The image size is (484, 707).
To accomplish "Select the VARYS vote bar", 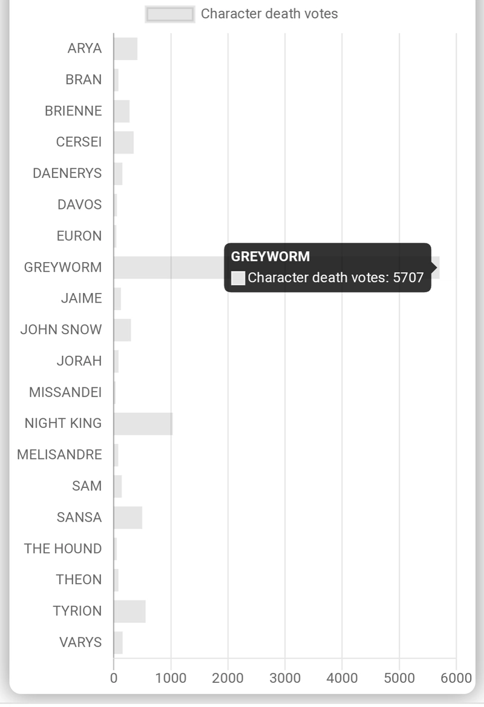I will pyautogui.click(x=118, y=642).
